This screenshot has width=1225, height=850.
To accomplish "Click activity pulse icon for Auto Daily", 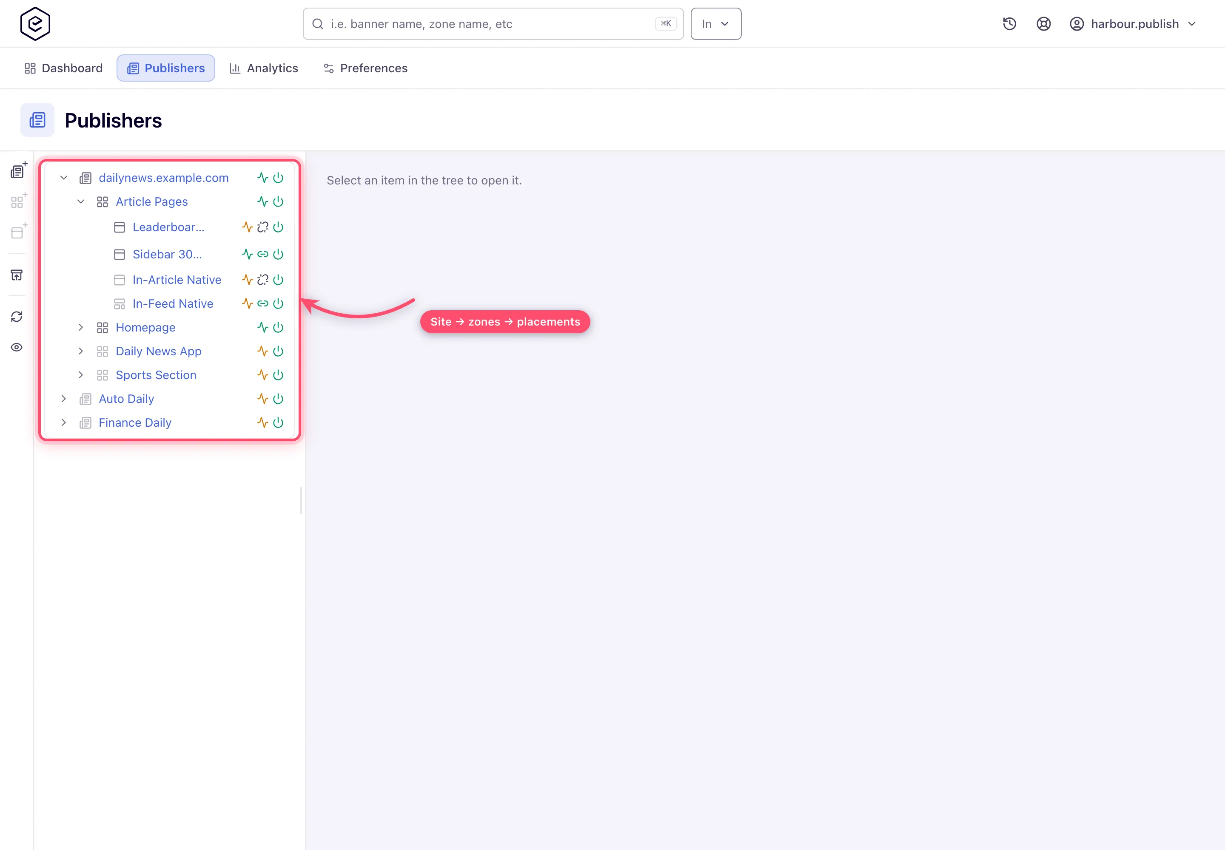I will 262,399.
